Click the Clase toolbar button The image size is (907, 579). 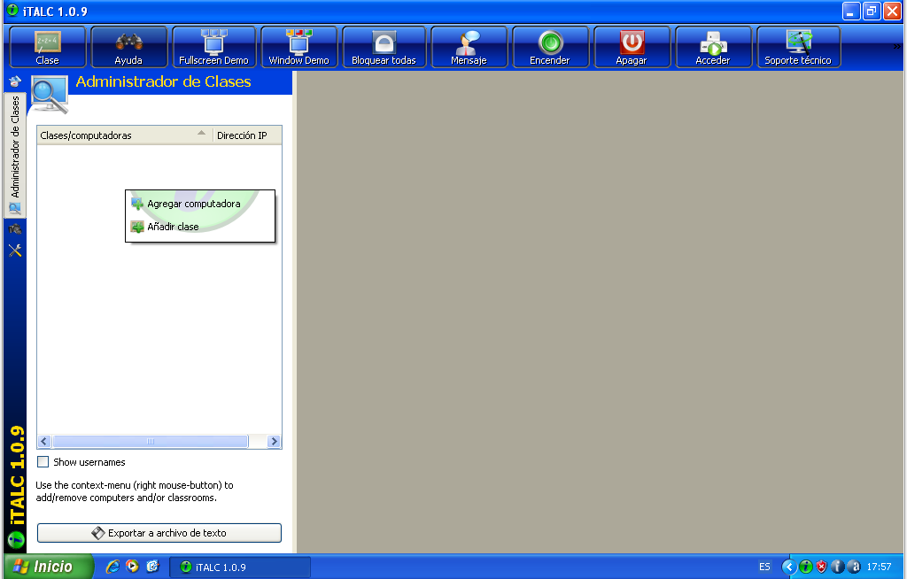48,47
